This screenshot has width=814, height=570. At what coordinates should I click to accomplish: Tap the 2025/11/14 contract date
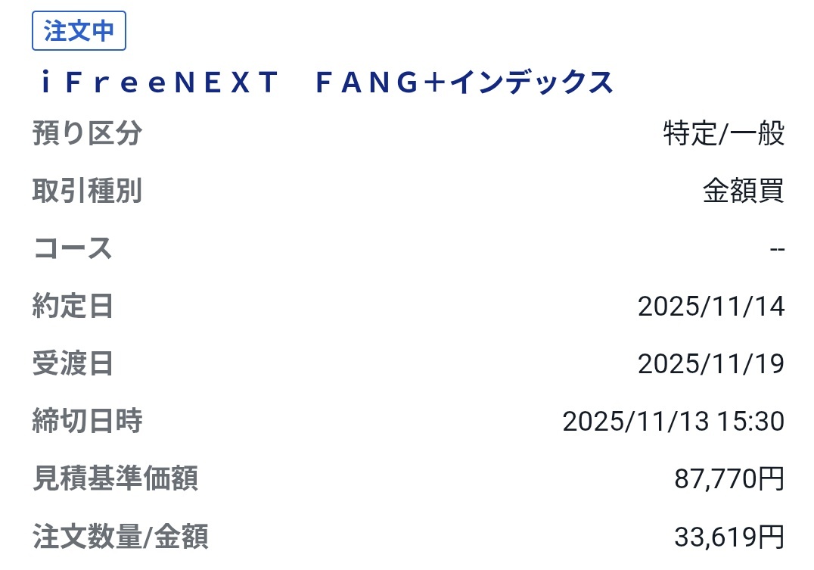pos(710,307)
